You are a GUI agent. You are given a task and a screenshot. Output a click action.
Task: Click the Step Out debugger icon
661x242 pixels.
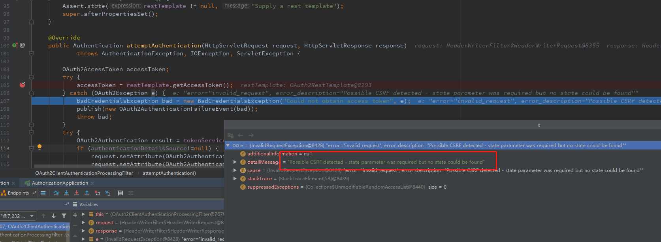(87, 193)
